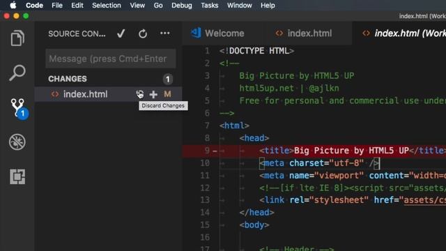Image resolution: width=446 pixels, height=251 pixels.
Task: Click the modified M status marker
Action: [x=167, y=94]
